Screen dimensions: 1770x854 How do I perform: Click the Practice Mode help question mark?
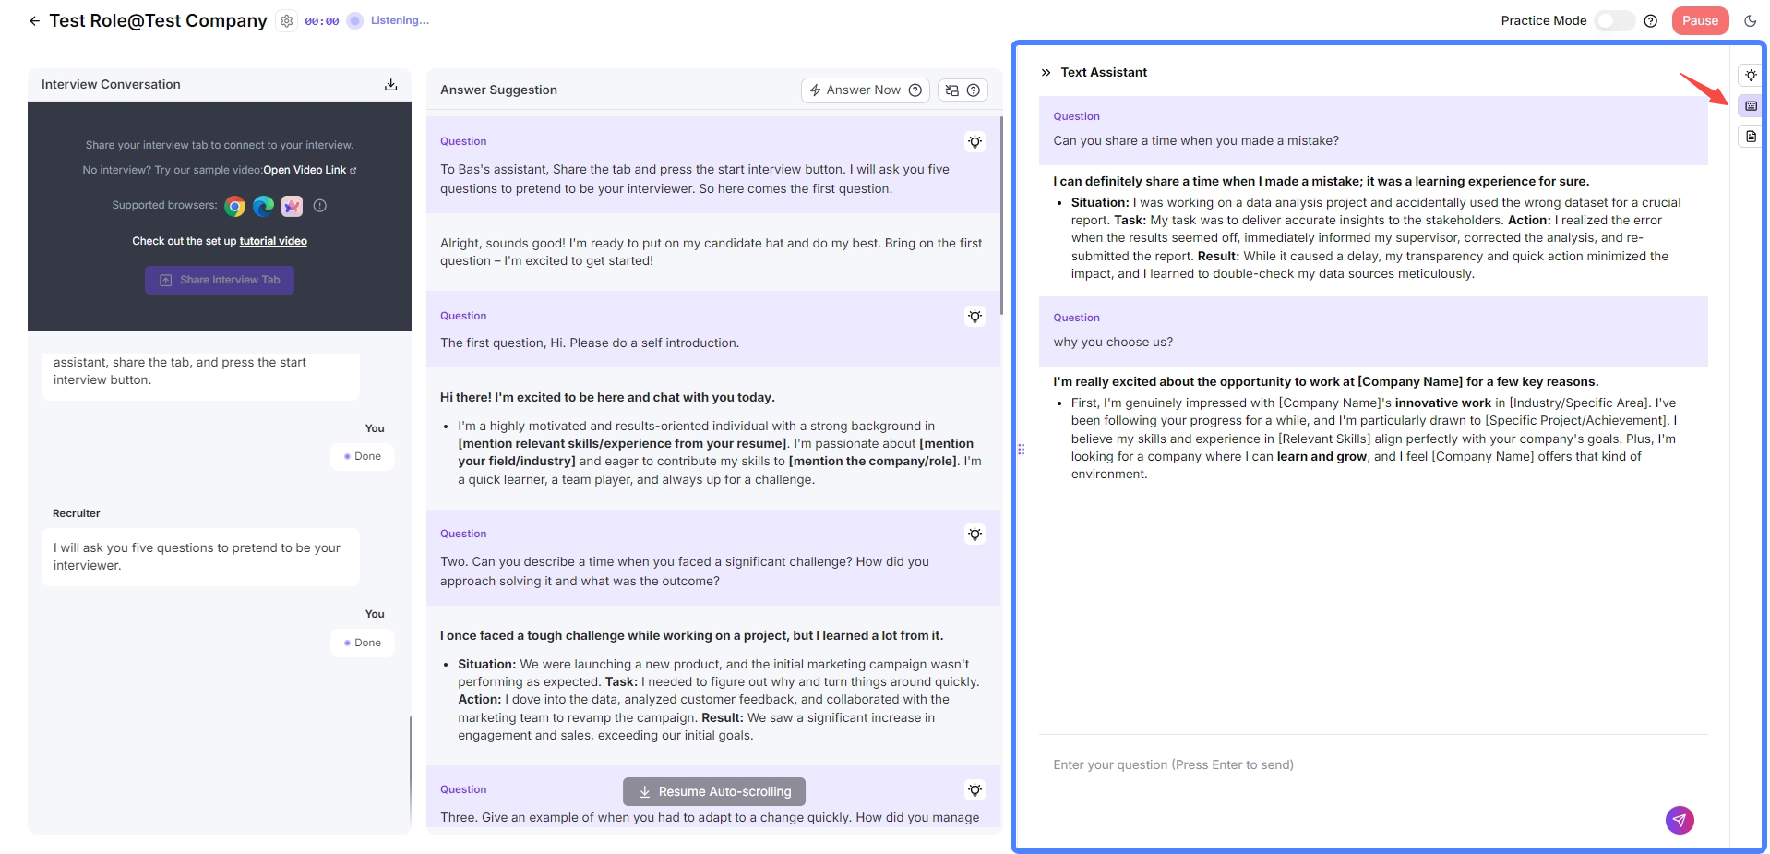click(1651, 20)
